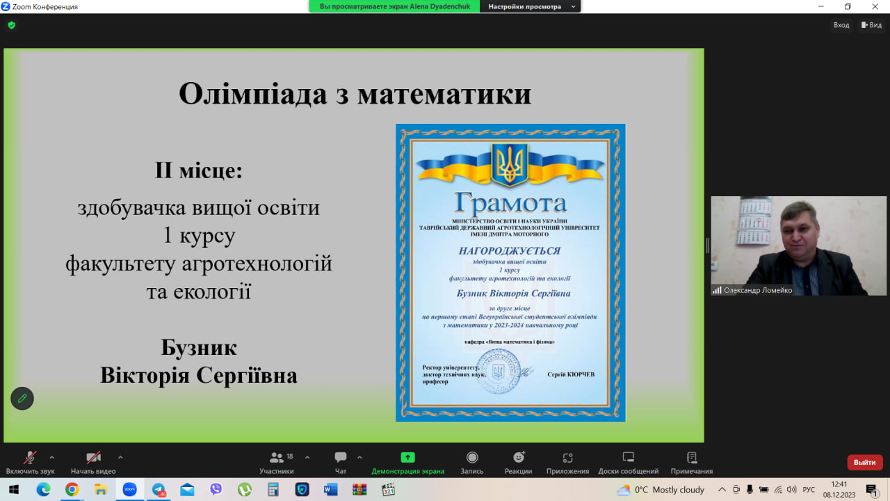Open the annotation pencil tool
Image resolution: width=890 pixels, height=501 pixels.
coord(22,398)
